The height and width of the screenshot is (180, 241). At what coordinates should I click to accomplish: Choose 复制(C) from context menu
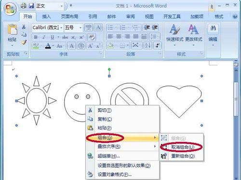(122, 119)
